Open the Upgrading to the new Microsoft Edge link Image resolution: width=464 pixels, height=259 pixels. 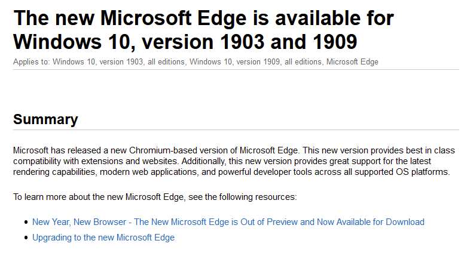(103, 238)
